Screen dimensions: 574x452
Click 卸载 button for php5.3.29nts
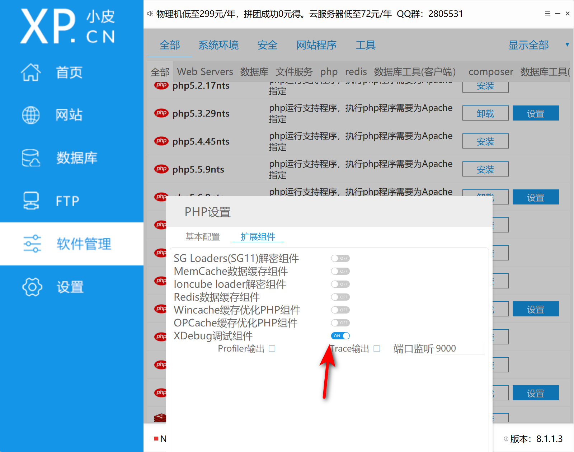pos(485,113)
